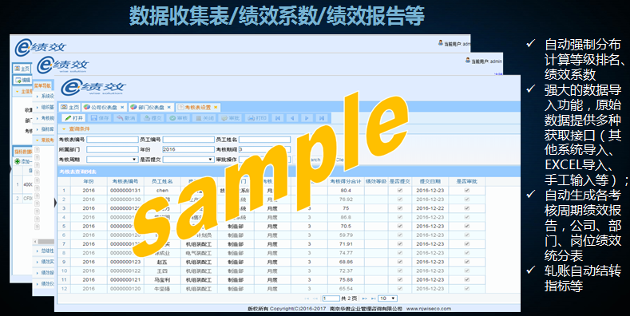630x316 pixels.
Task: Jump to first record toolbar arrow
Action: coord(278,118)
